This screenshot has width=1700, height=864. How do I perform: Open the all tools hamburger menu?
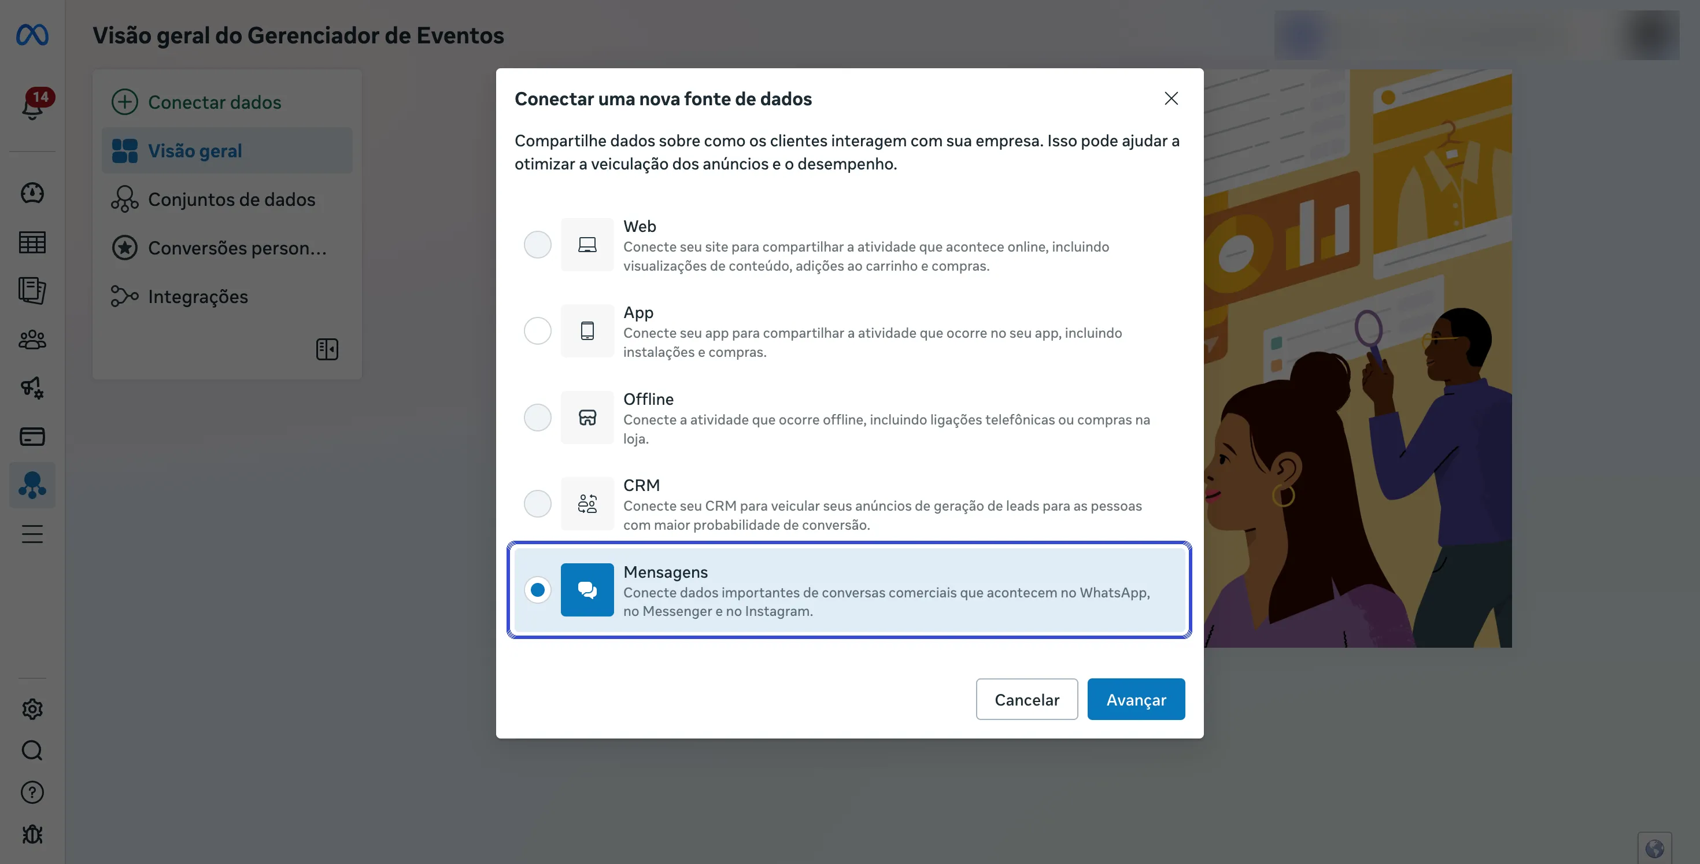pos(32,533)
